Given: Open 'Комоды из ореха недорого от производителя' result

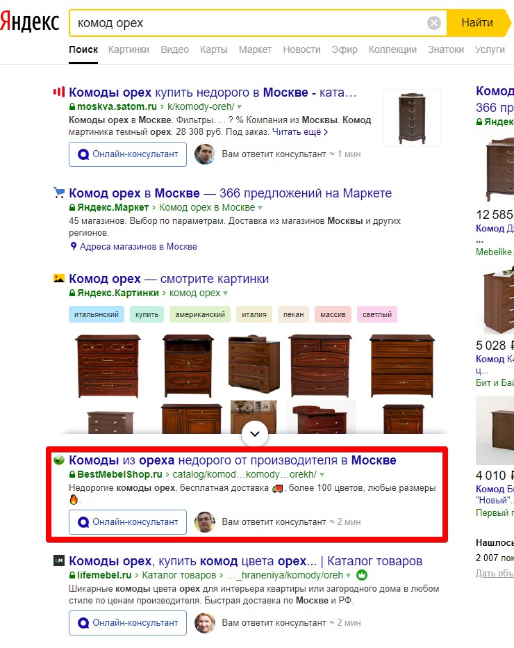Looking at the screenshot, I should [x=233, y=460].
